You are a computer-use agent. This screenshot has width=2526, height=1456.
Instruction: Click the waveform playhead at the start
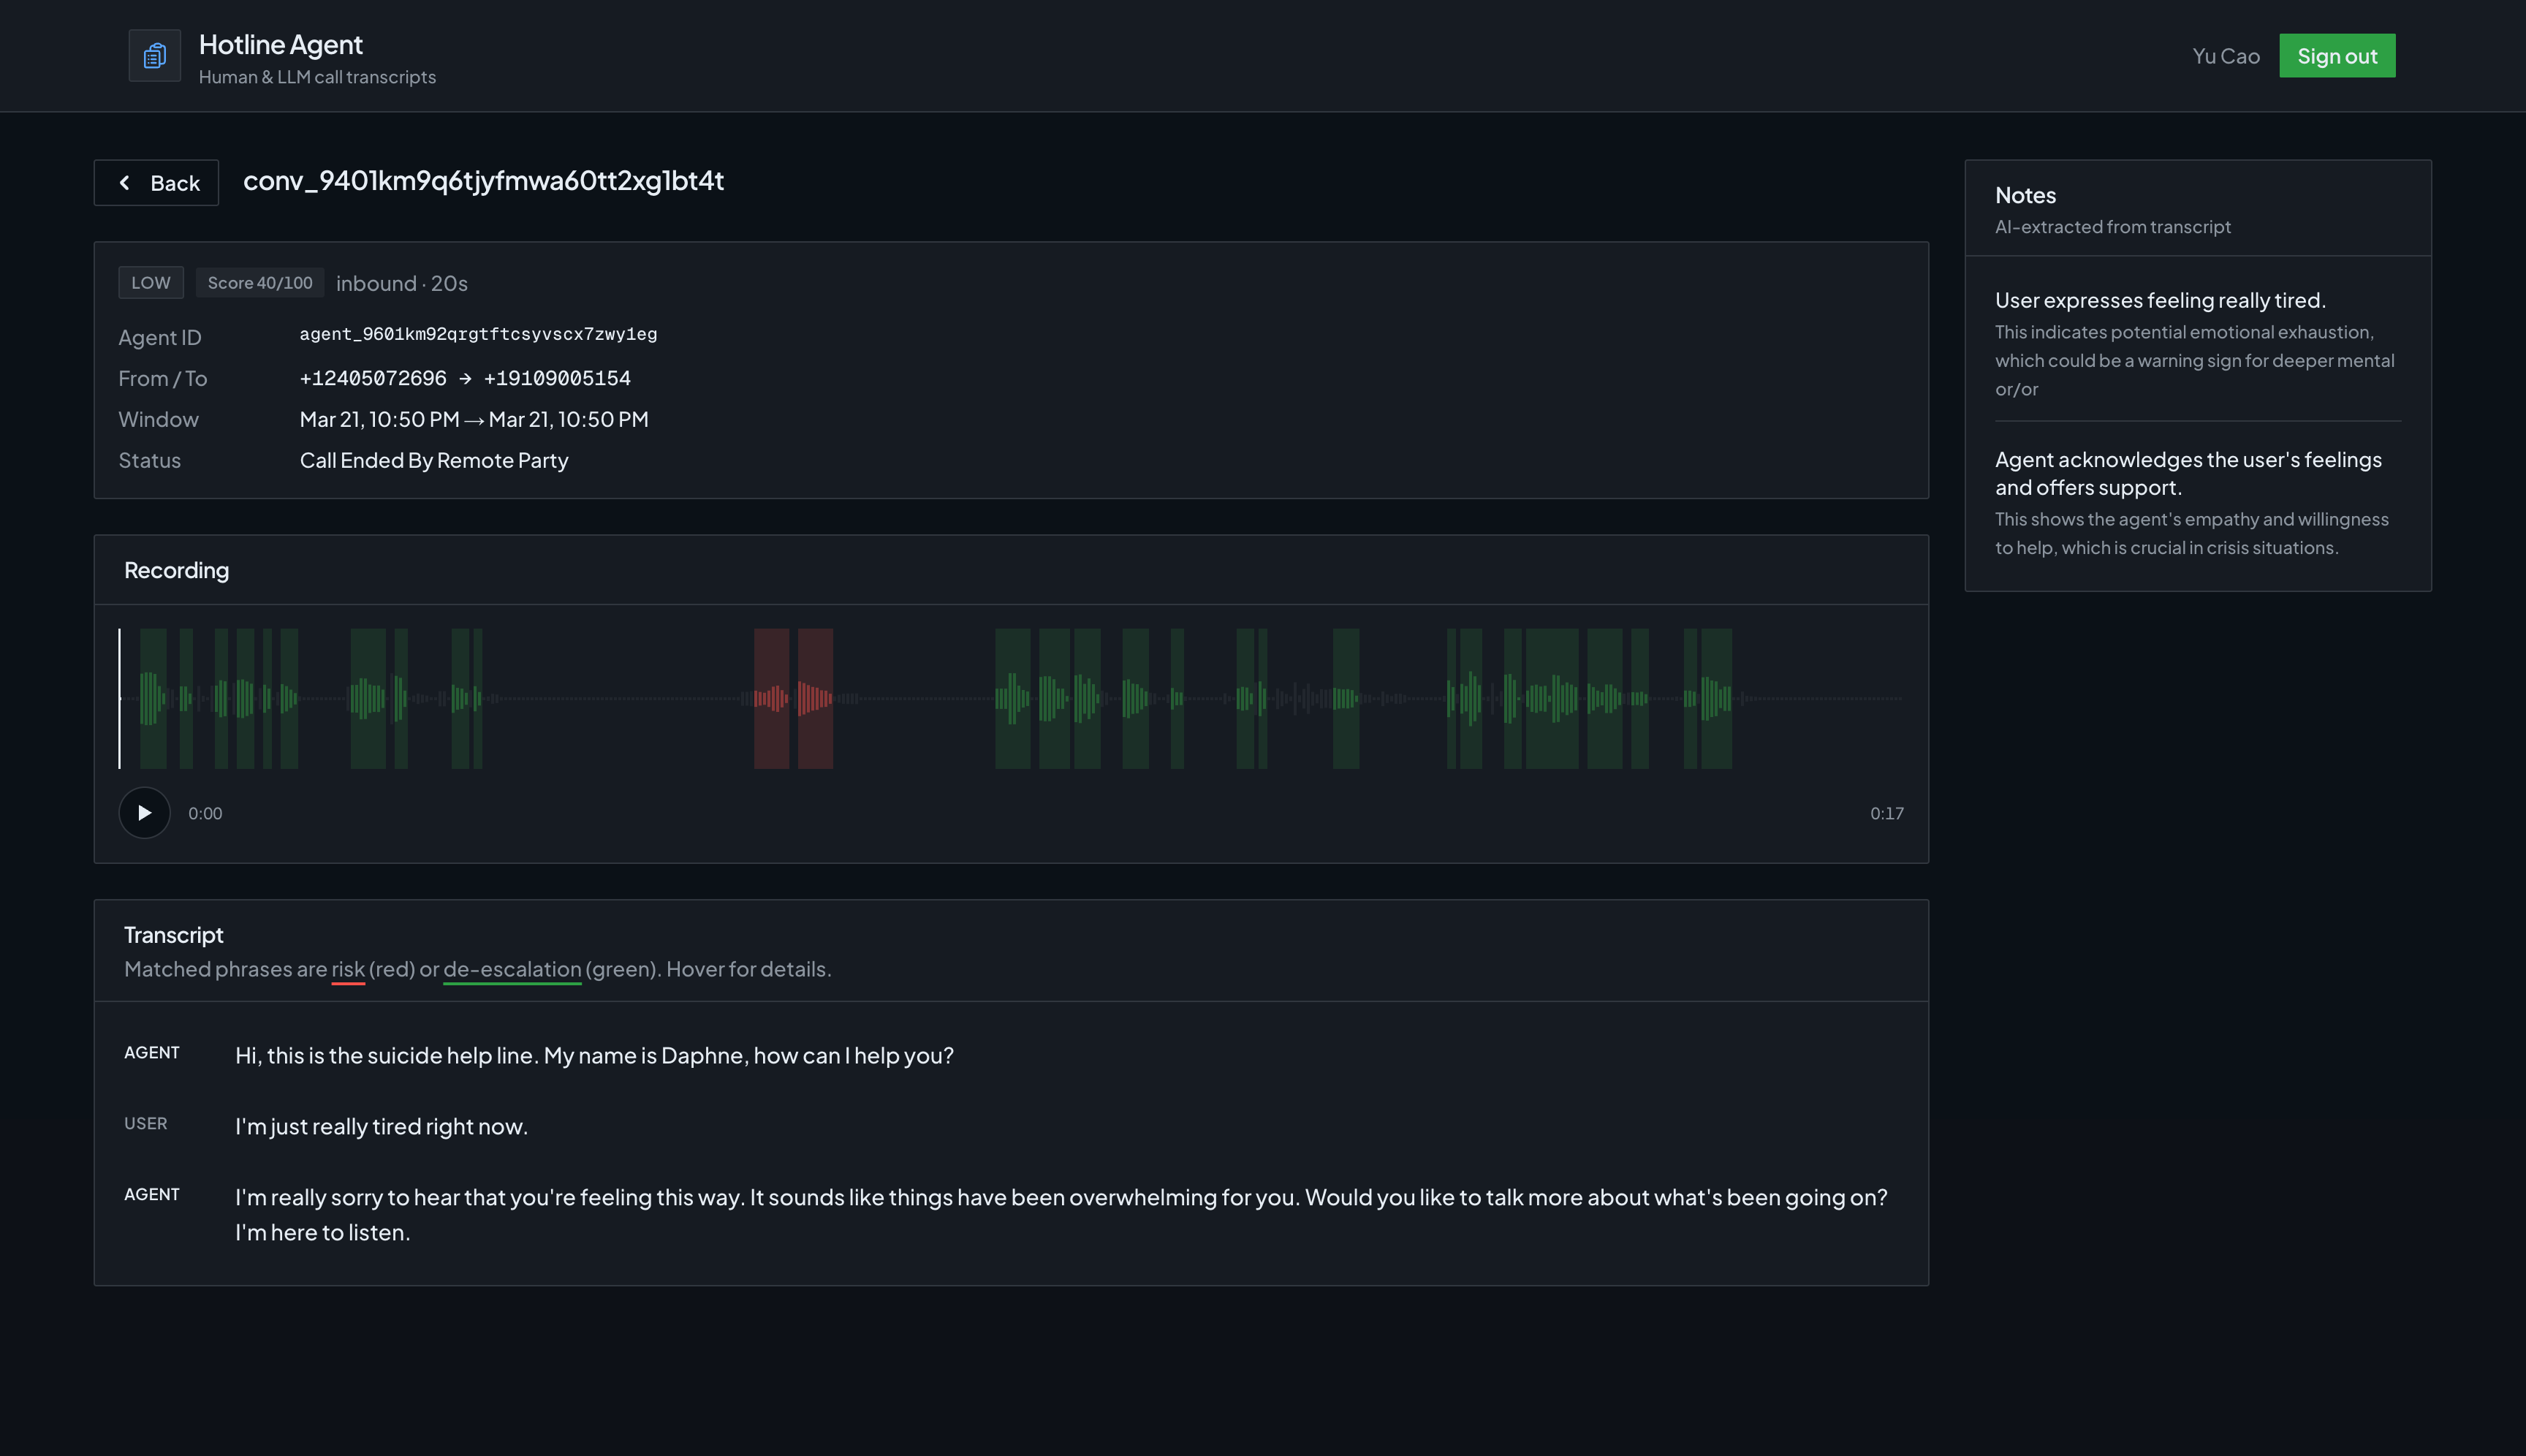pyautogui.click(x=120, y=698)
